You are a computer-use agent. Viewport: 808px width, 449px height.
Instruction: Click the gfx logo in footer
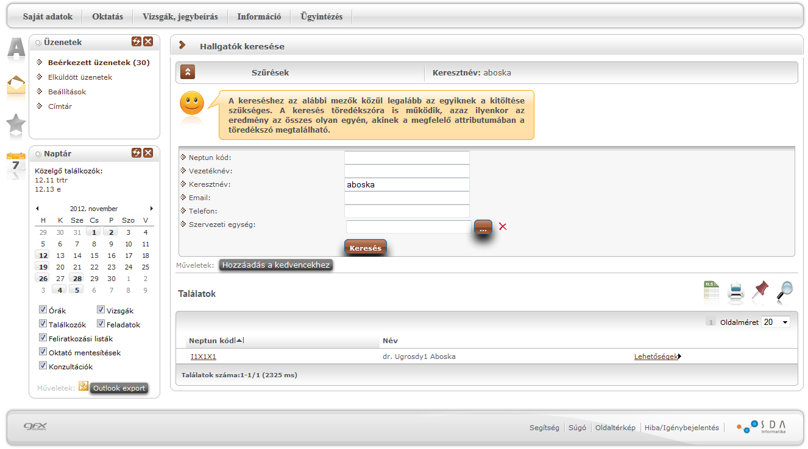click(35, 426)
